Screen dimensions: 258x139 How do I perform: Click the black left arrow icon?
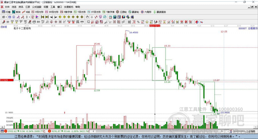[x=51, y=17]
